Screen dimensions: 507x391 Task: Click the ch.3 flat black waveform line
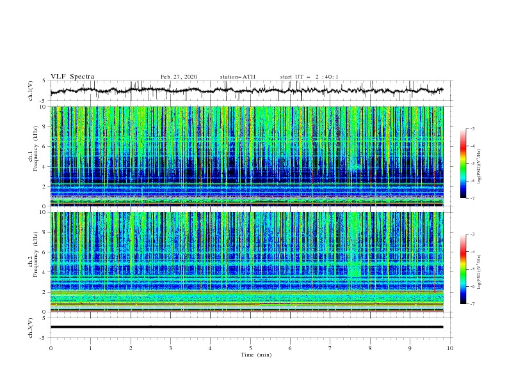coord(246,327)
